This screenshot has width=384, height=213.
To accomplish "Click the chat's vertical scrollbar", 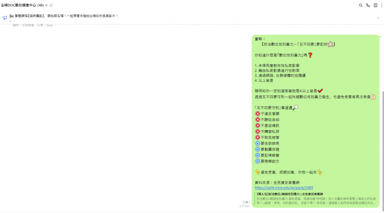I will (382, 144).
